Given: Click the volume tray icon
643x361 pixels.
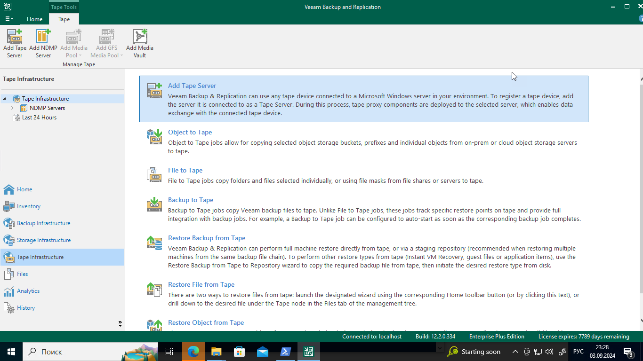Looking at the screenshot, I should [x=549, y=352].
